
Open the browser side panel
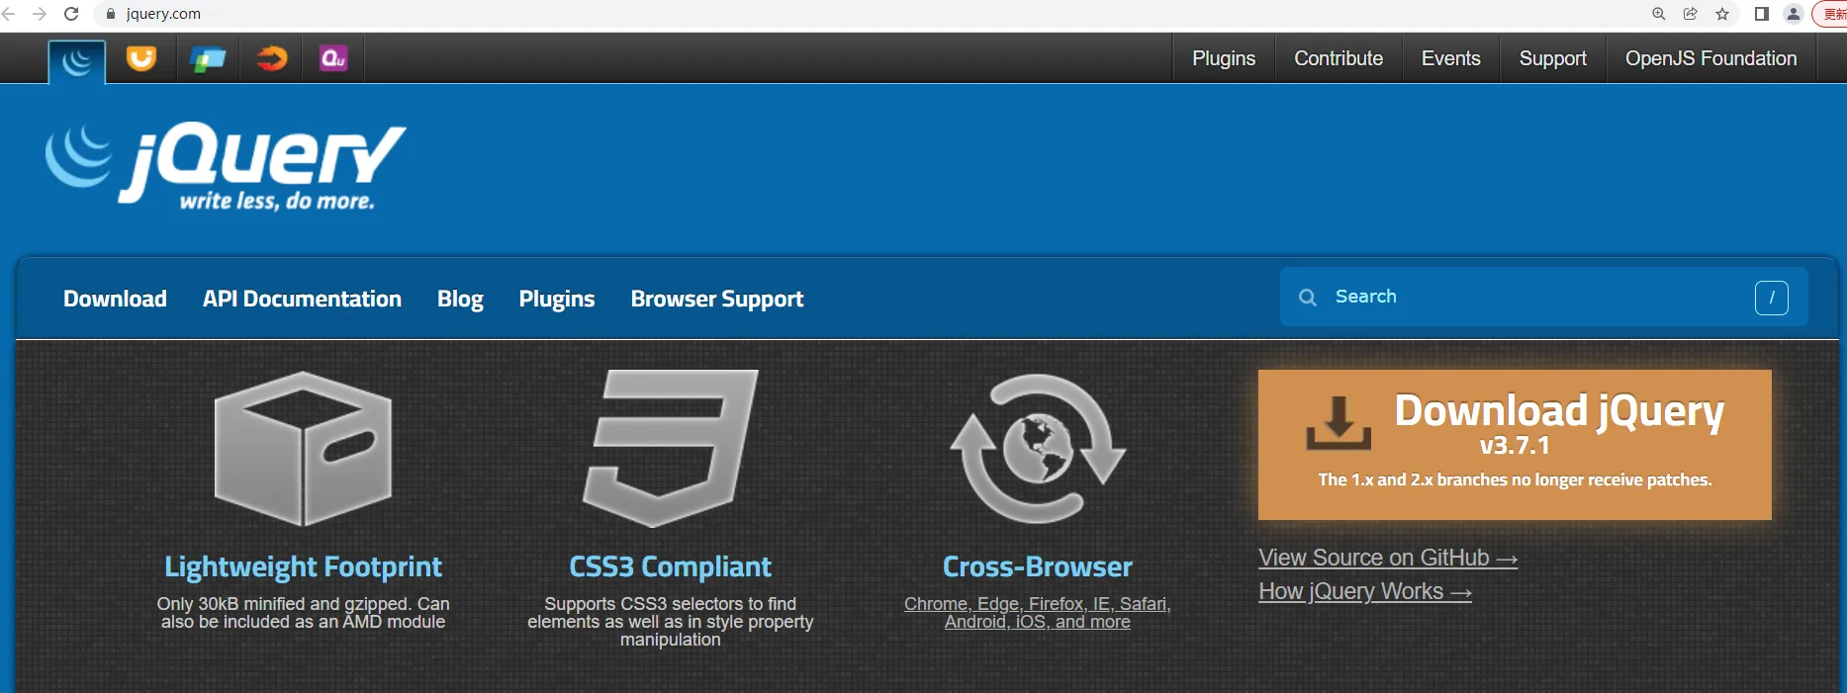(x=1762, y=14)
